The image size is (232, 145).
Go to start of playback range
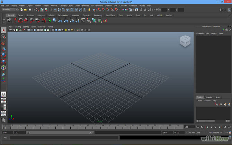point(198,127)
